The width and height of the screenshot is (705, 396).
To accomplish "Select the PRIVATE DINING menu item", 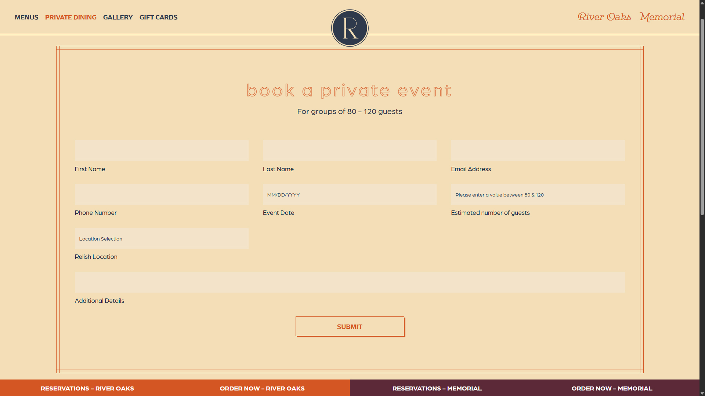I will 70,17.
